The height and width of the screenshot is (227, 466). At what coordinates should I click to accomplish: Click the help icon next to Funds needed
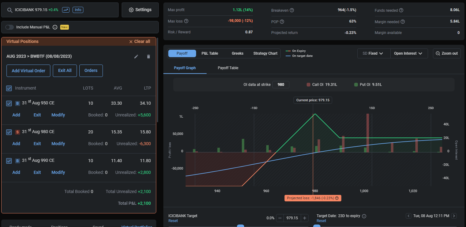point(401,10)
